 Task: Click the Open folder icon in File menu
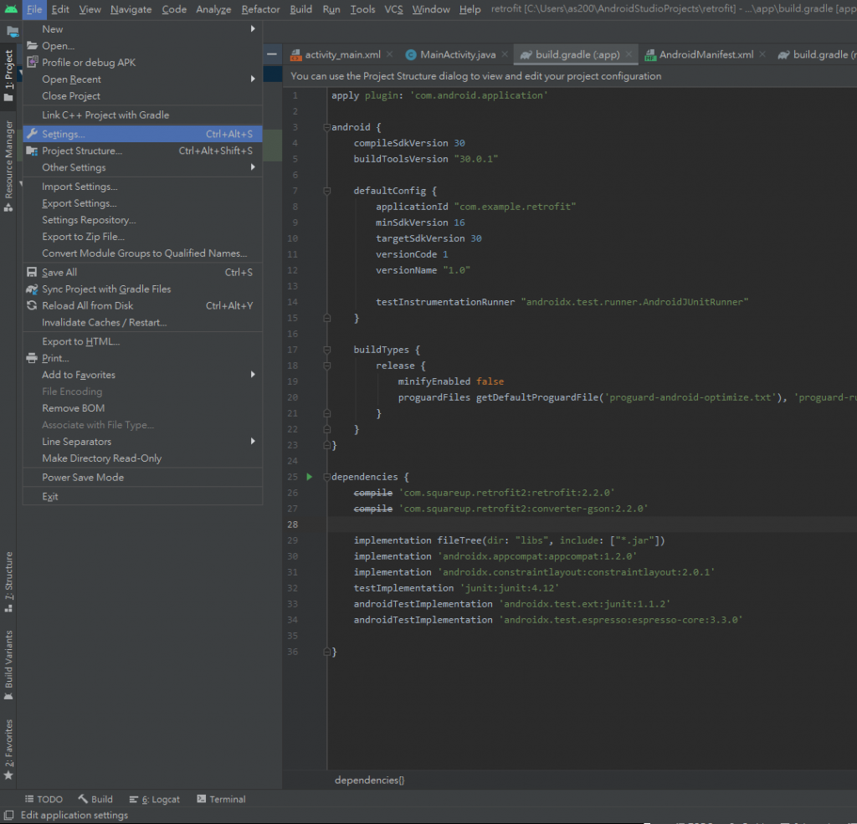pyautogui.click(x=33, y=45)
